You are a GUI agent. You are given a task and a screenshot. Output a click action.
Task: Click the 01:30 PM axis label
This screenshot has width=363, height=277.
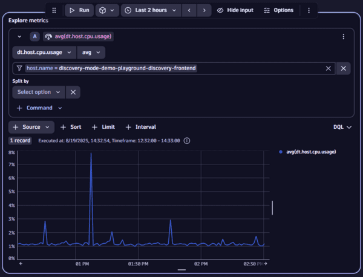(138, 264)
